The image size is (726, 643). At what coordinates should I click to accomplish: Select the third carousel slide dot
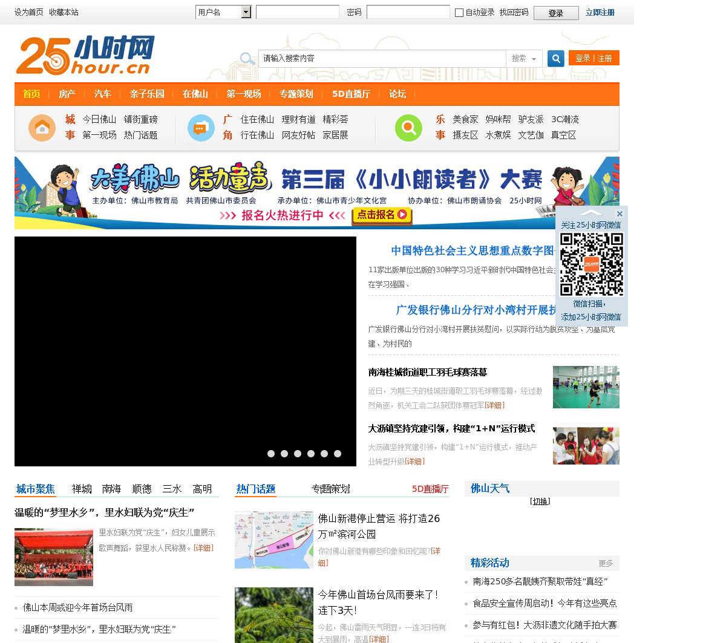[x=298, y=454]
